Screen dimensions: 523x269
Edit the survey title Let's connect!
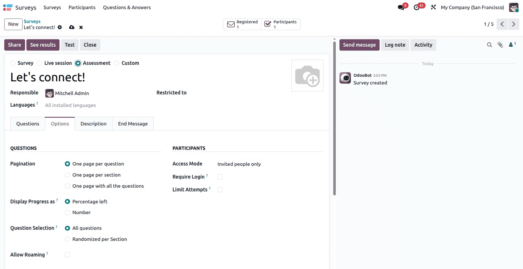click(x=48, y=77)
